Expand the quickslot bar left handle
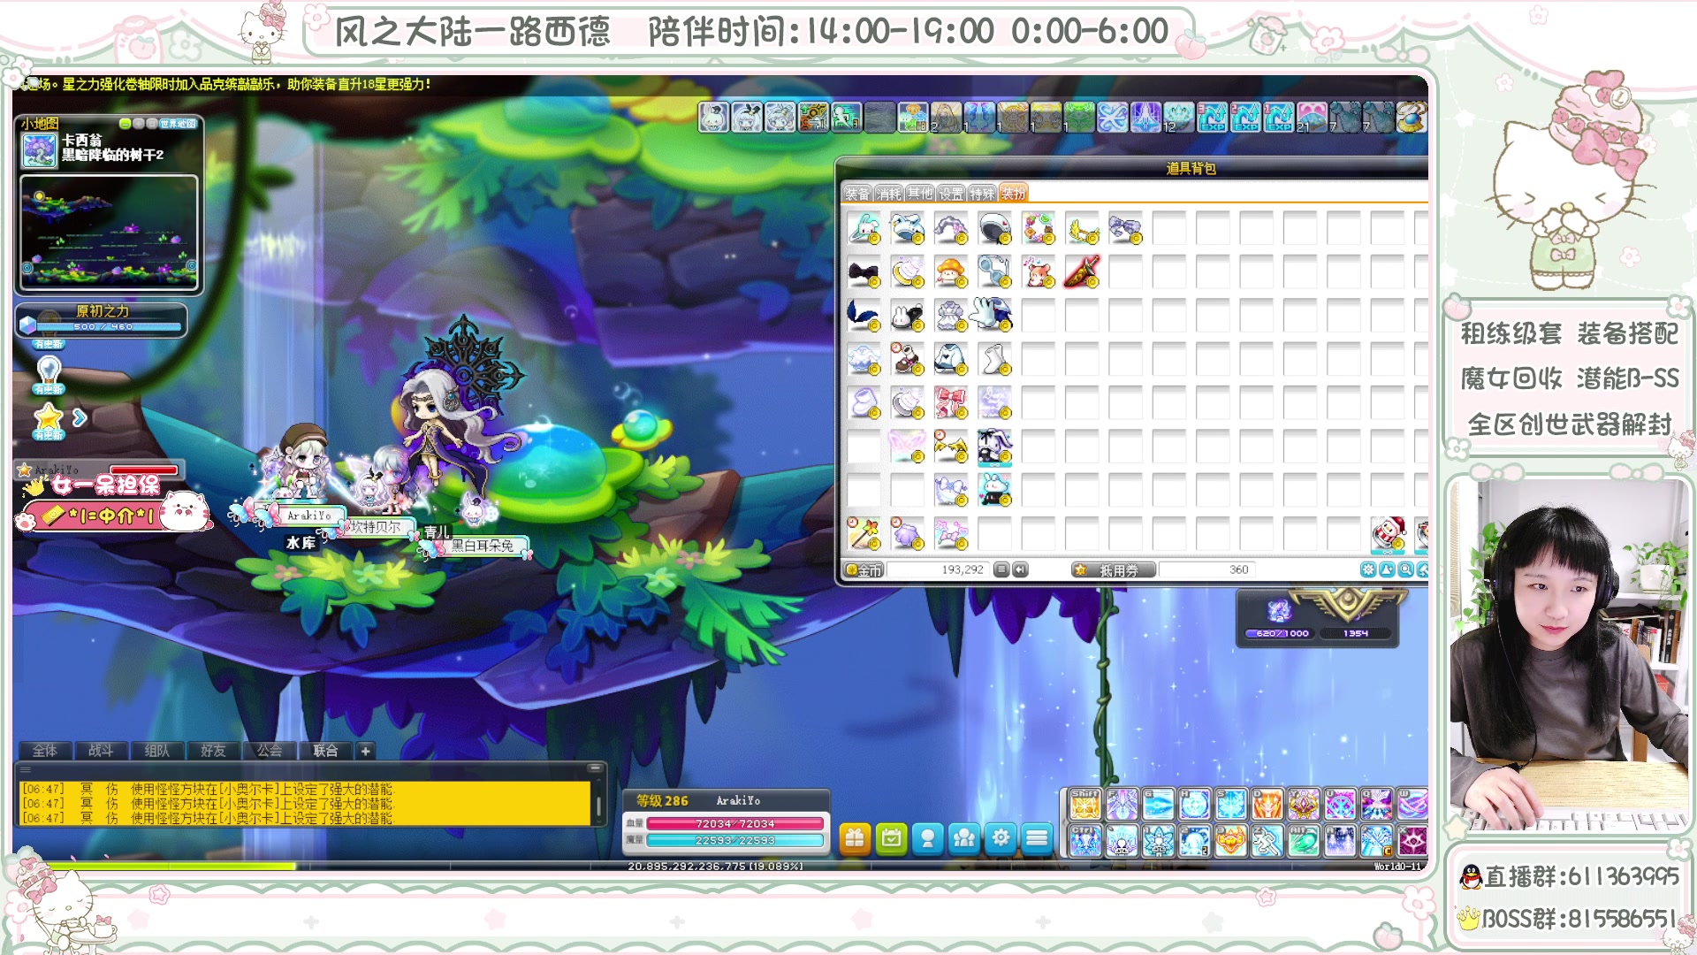Viewport: 1697px width, 955px height. pos(1062,822)
